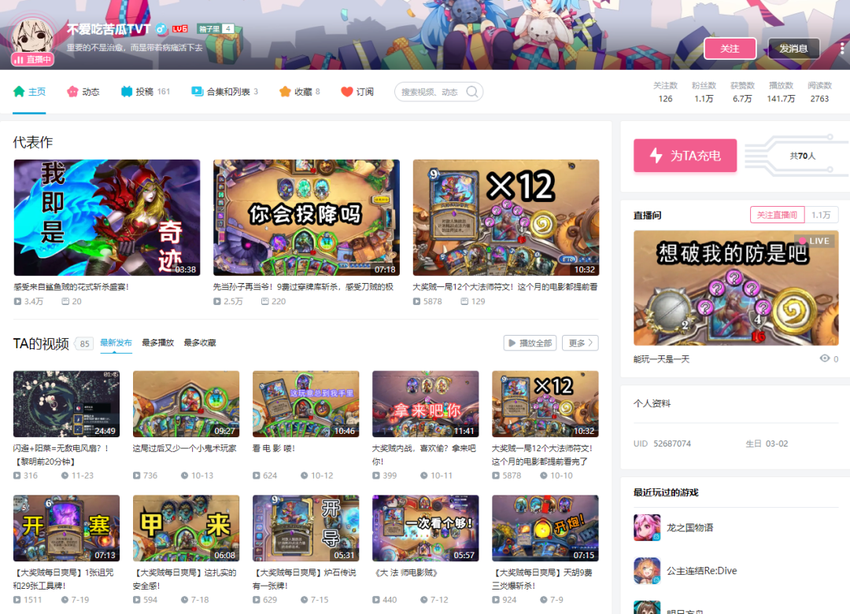
Task: Click the video title 《大法师电影贼》
Action: coord(405,572)
